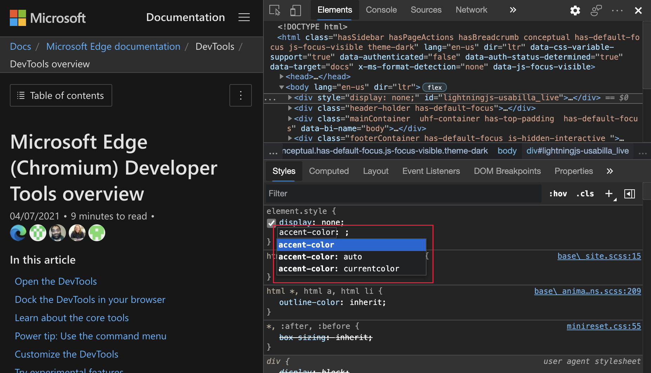
Task: Open the customize DevTools ellipsis menu
Action: coord(617,11)
